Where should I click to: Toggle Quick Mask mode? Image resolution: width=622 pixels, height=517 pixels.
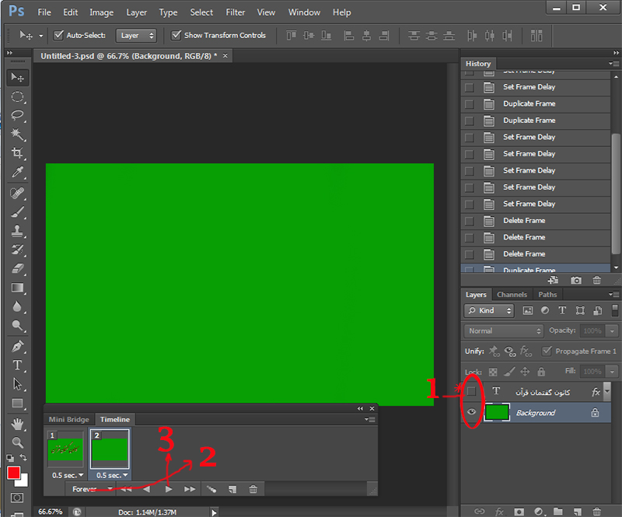coord(17,498)
